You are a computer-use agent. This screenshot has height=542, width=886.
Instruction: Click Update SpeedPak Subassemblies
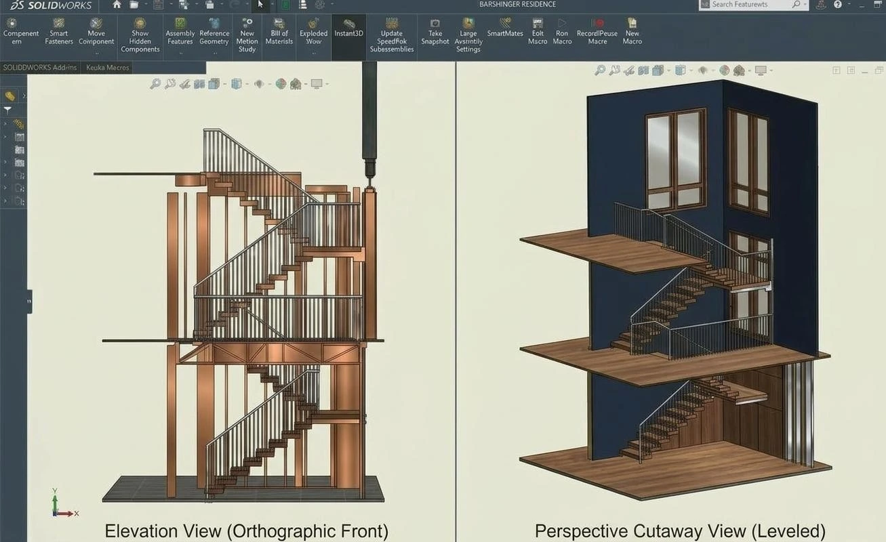coord(392,36)
